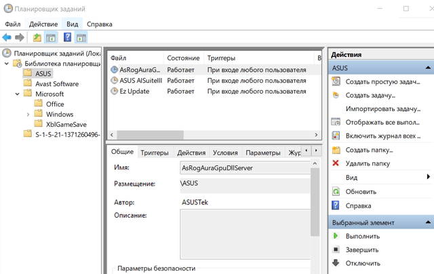Viewport: 434px width, 274px height.
Task: Click the green Выполнить play icon
Action: click(x=336, y=236)
